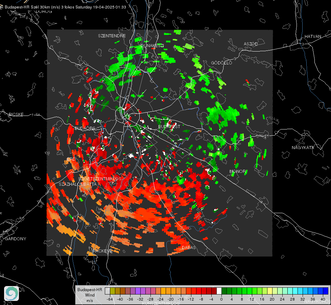Viewport: 331px width, 305px height.
Task: Click the NAGYKÁTA town label
Action: tap(303, 147)
